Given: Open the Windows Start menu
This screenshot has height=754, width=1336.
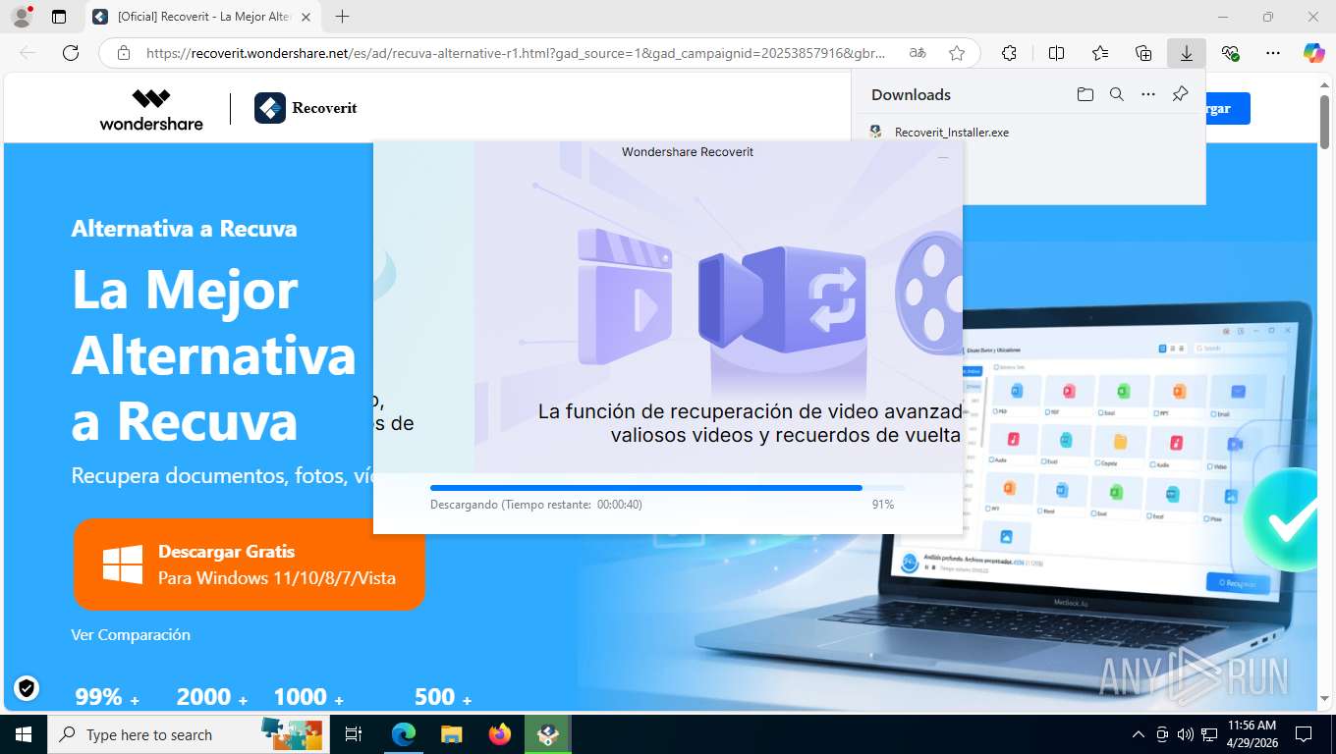Looking at the screenshot, I should click(23, 734).
